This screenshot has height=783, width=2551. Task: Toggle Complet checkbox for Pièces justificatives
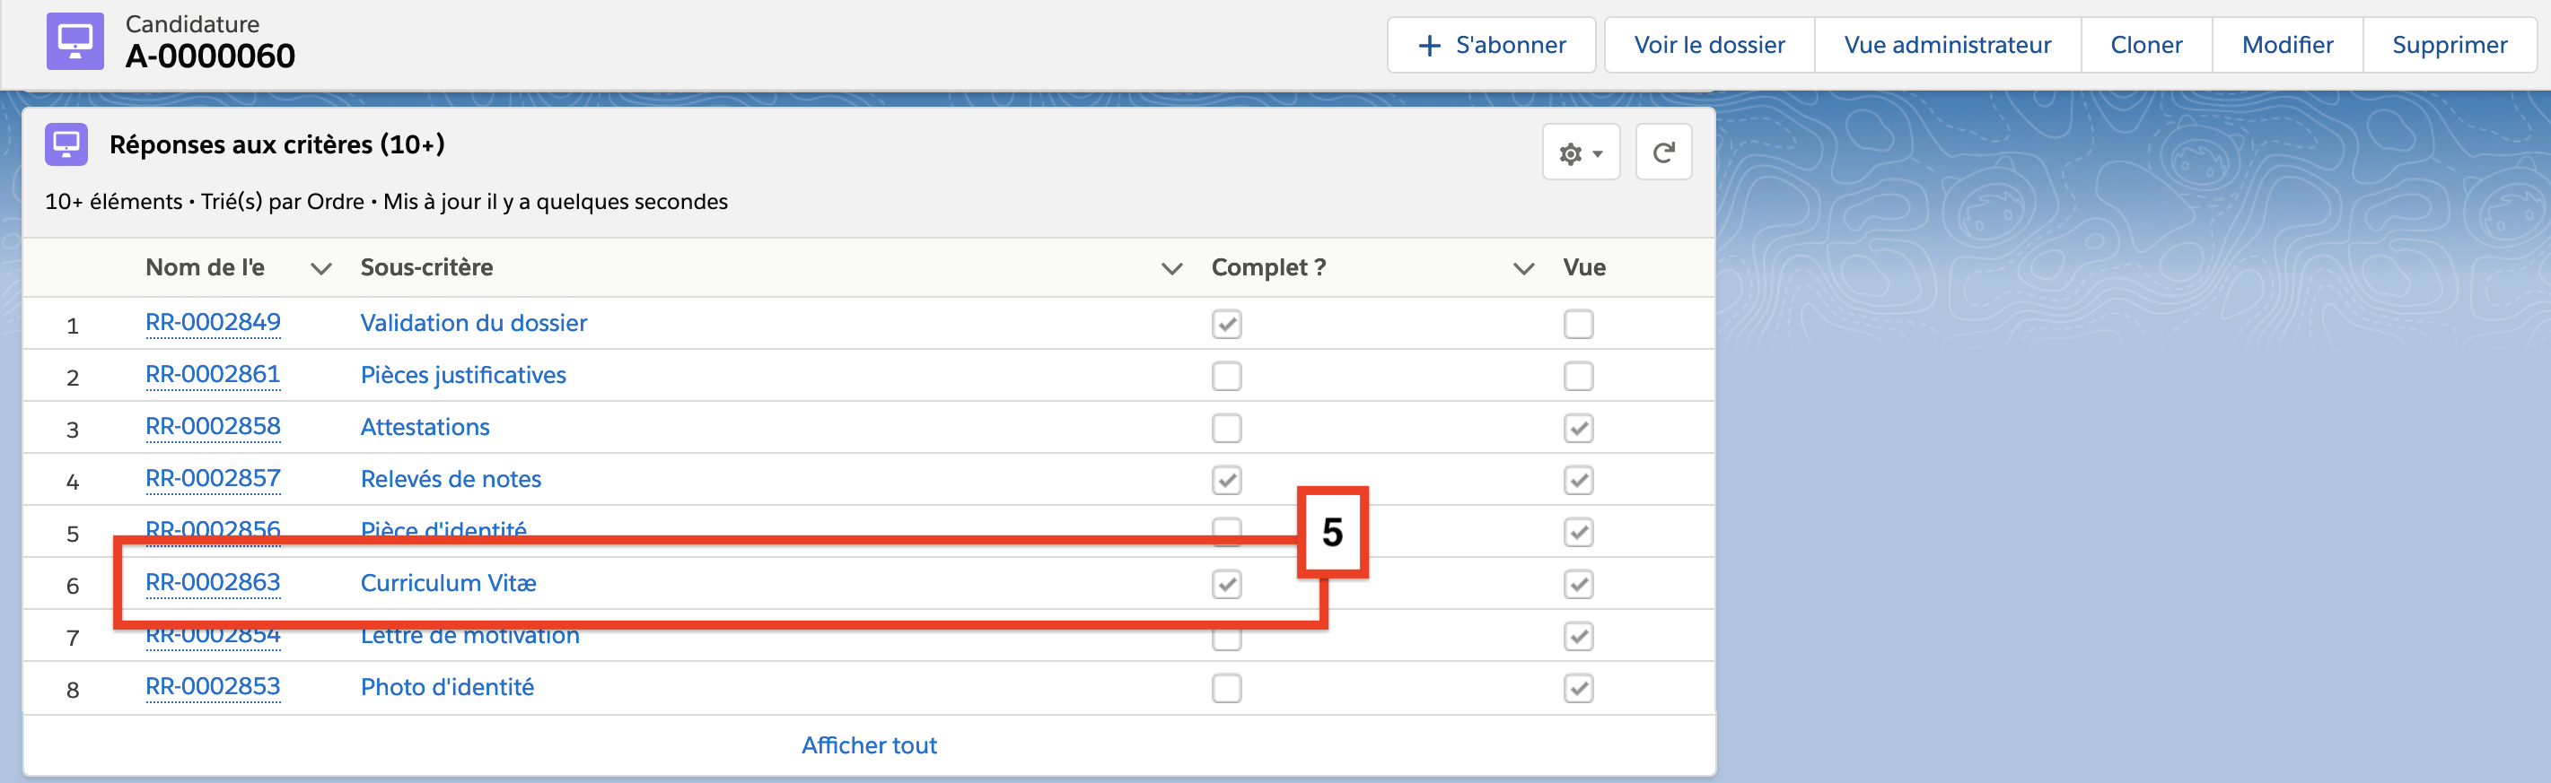click(x=1226, y=376)
